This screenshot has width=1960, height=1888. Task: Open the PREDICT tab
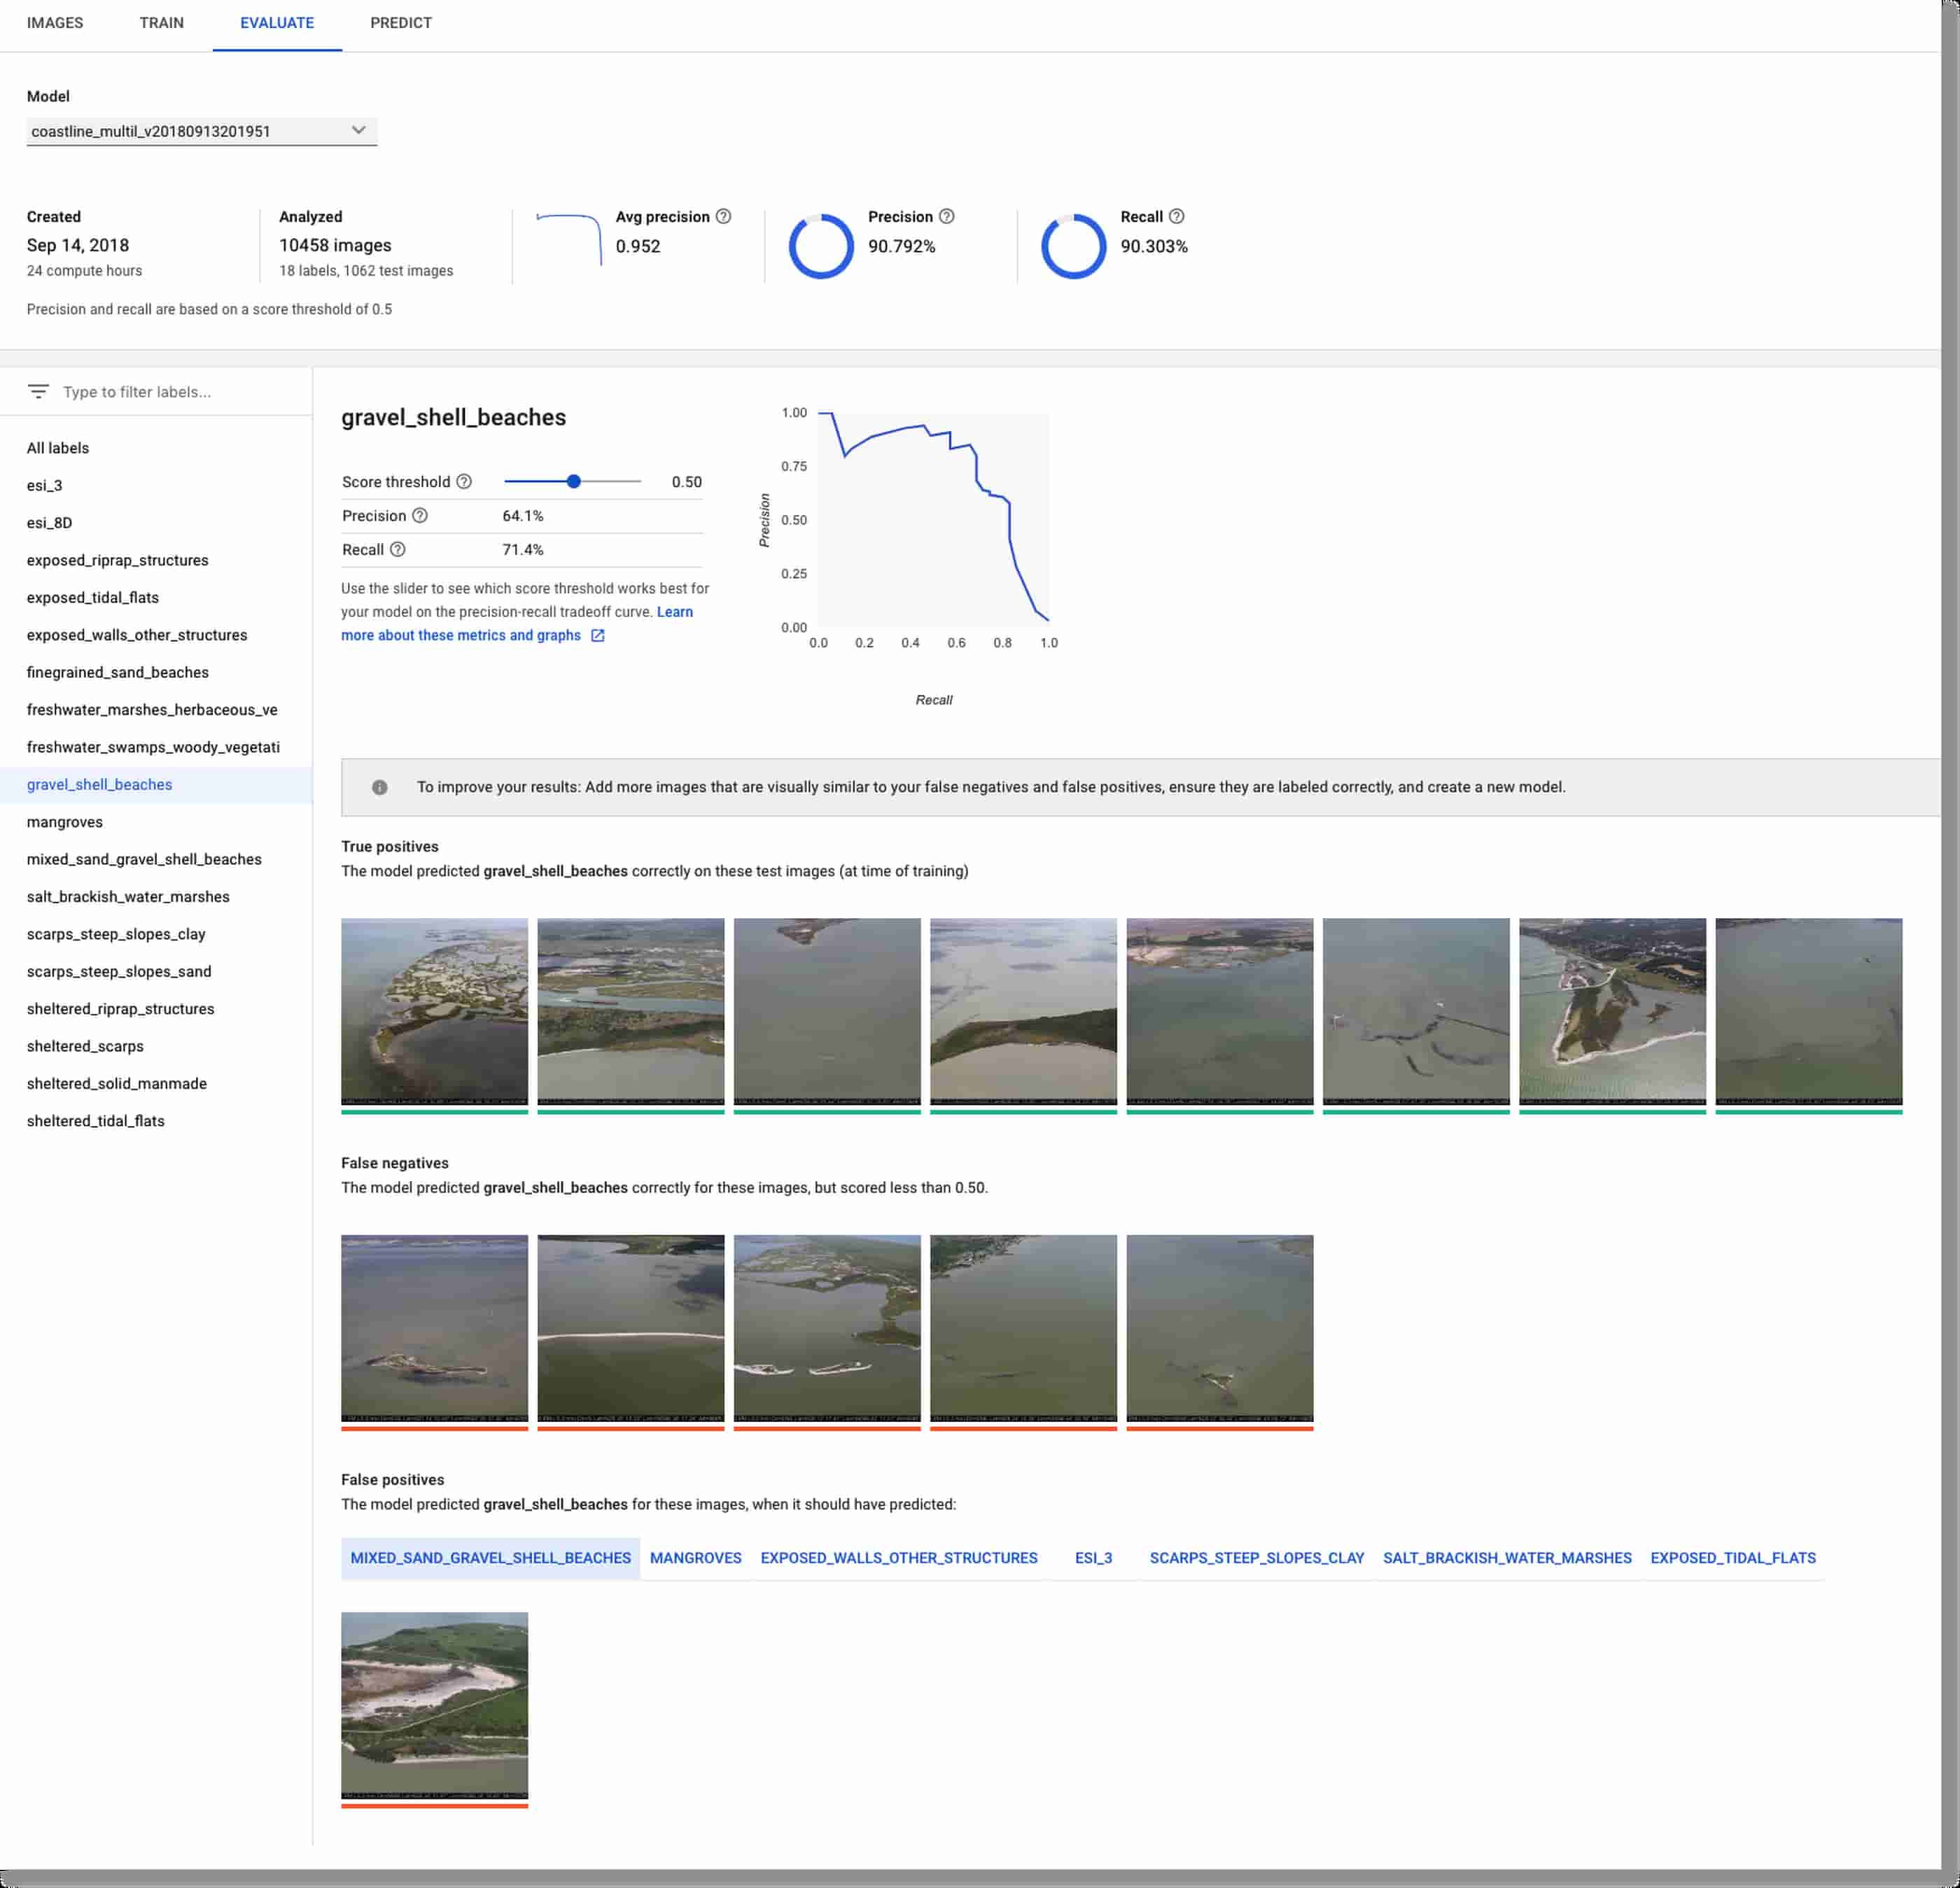pyautogui.click(x=401, y=23)
